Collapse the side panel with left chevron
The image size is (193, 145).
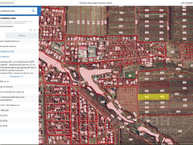point(40,11)
